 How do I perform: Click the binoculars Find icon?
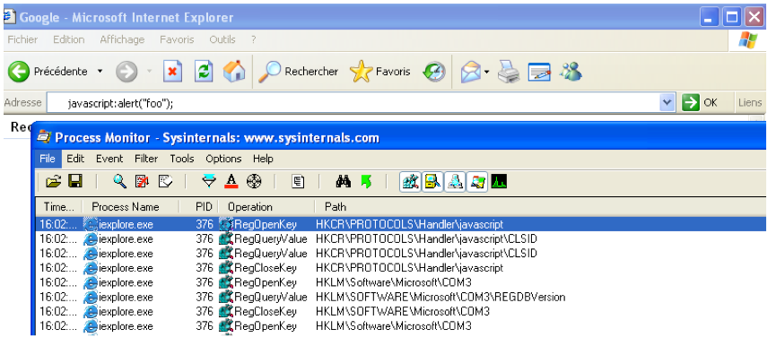(x=343, y=181)
